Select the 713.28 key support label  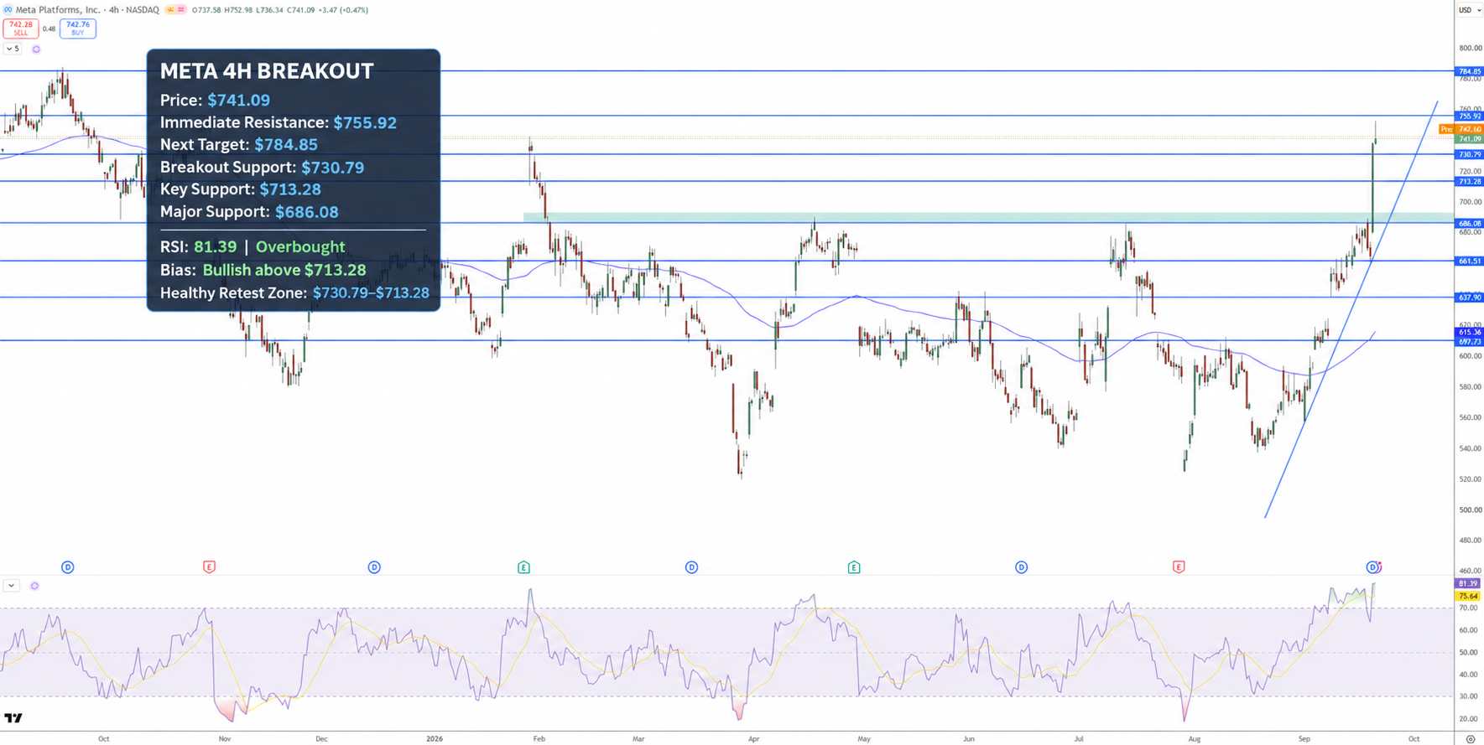(x=1469, y=181)
